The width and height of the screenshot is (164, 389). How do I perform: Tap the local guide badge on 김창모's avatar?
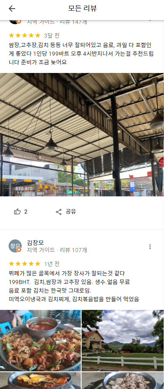pyautogui.click(x=19, y=250)
